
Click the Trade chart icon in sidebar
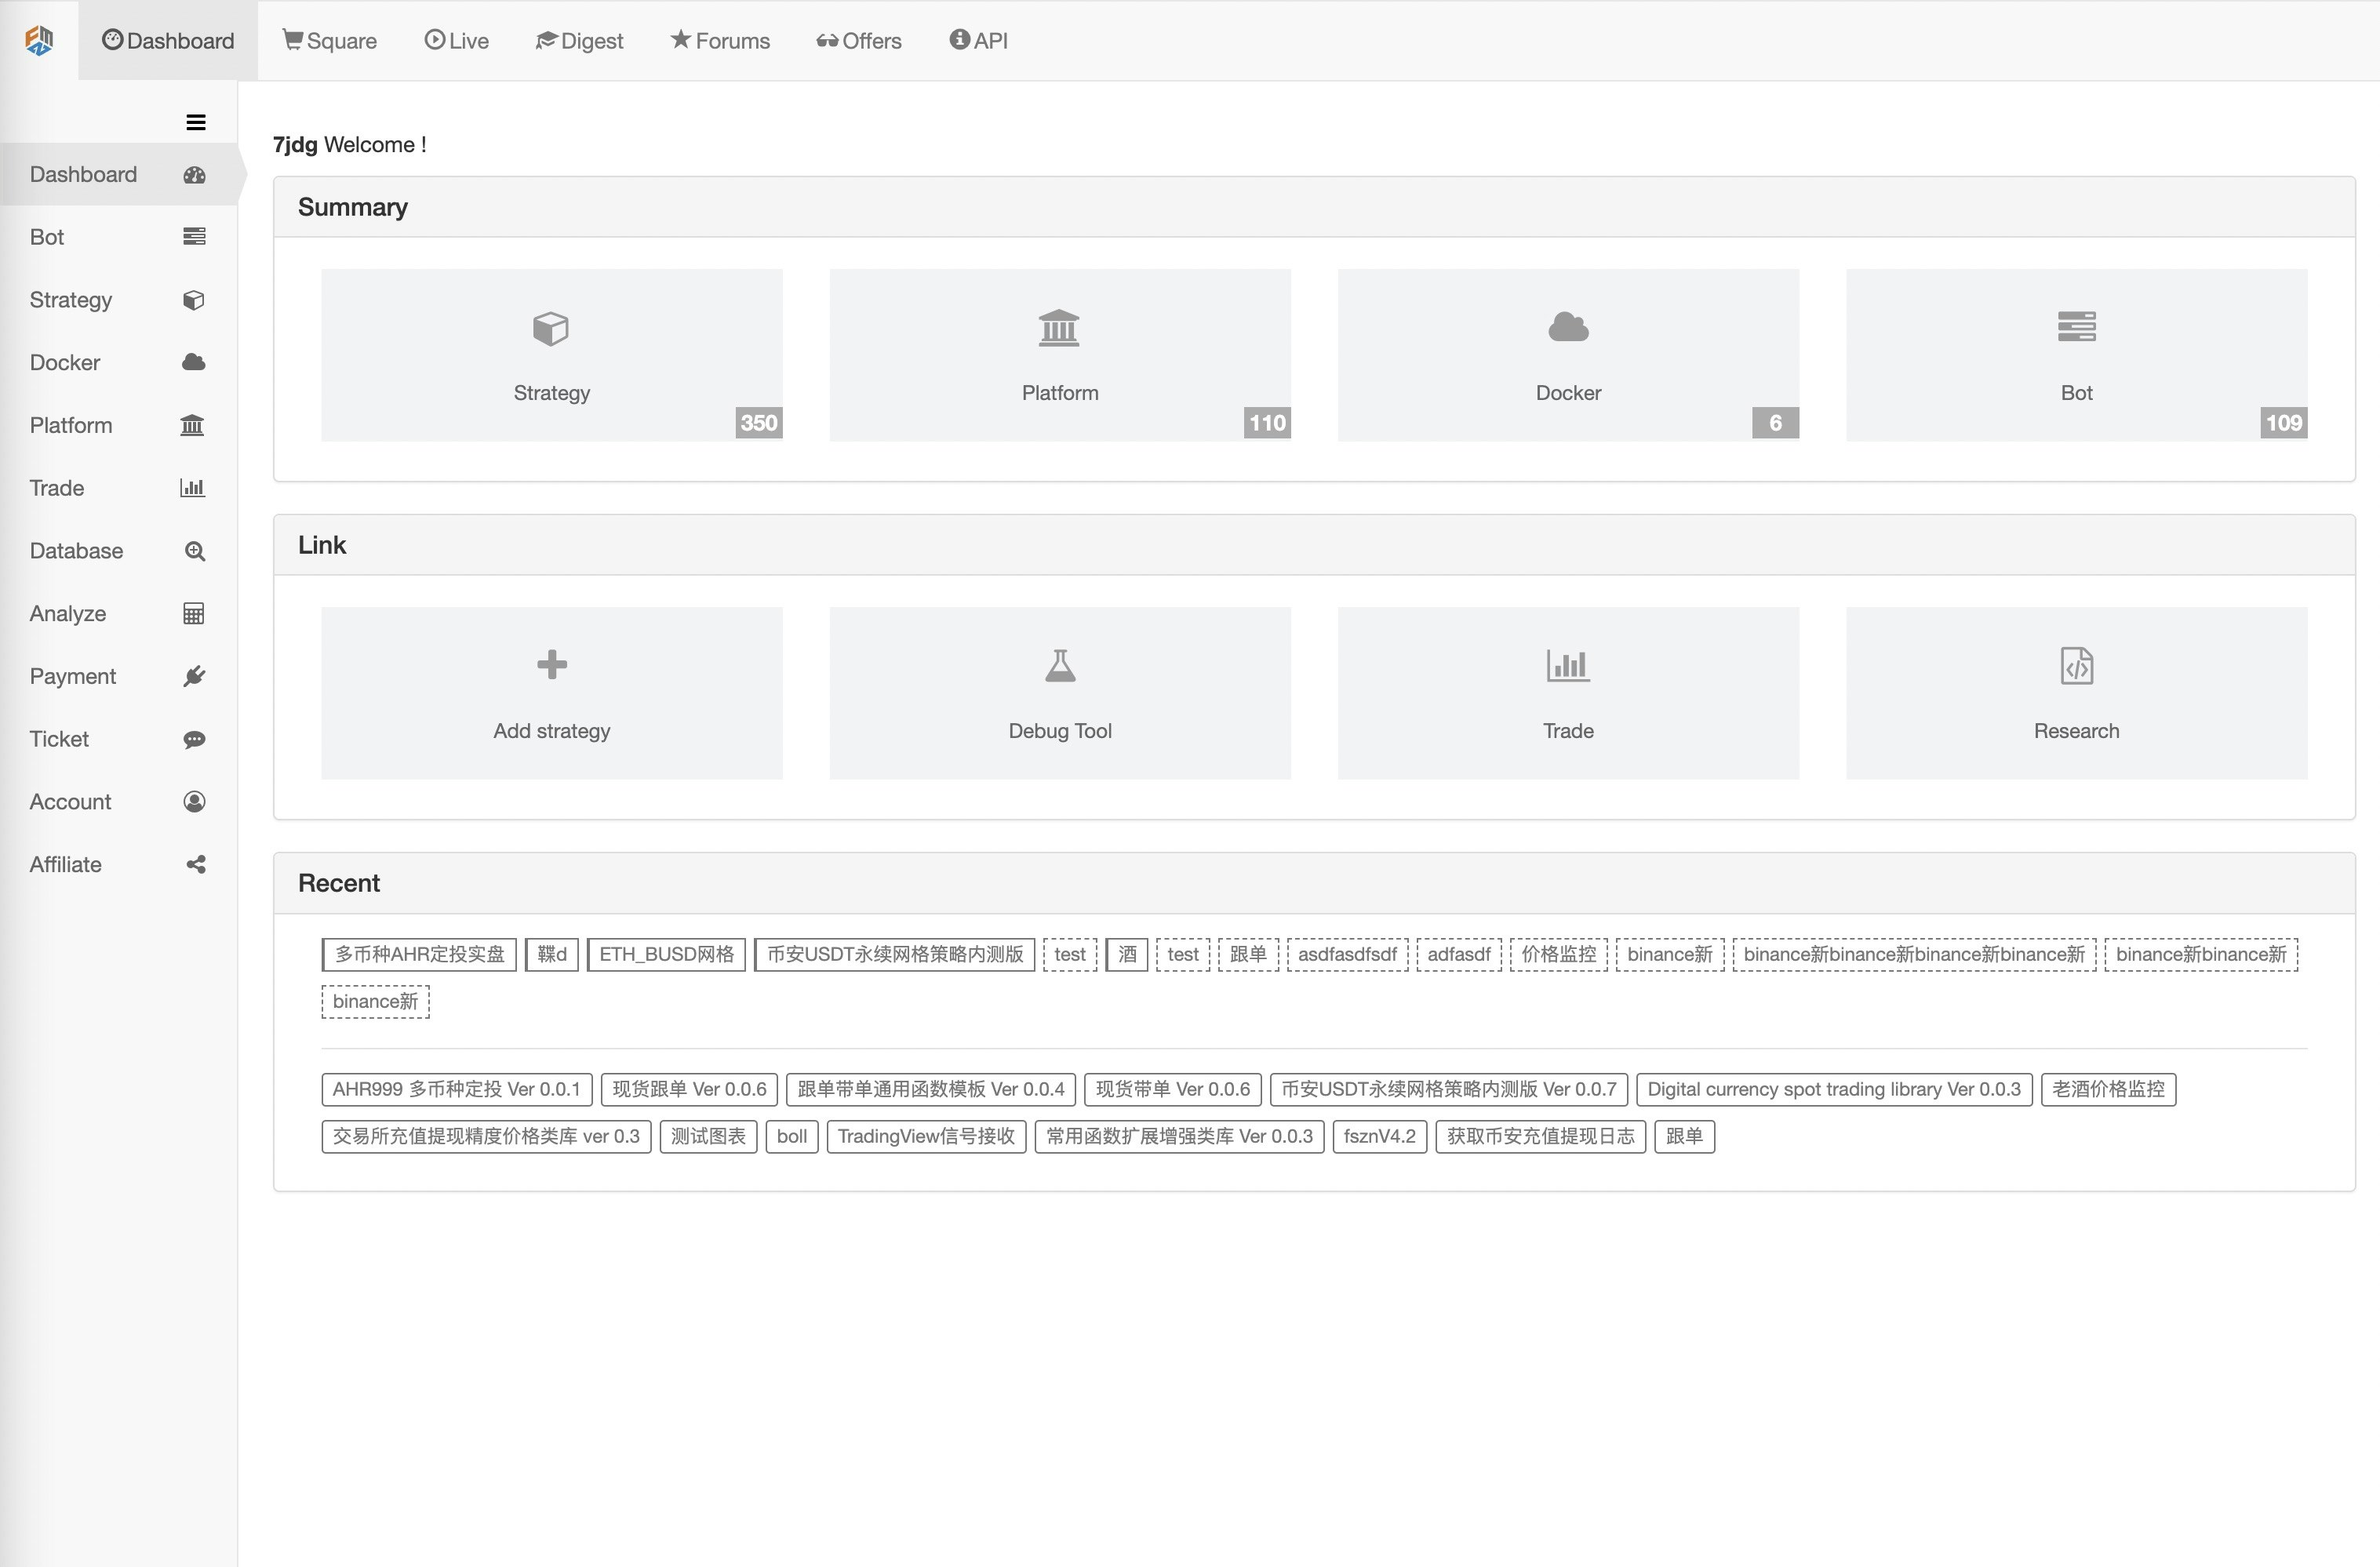click(x=192, y=488)
